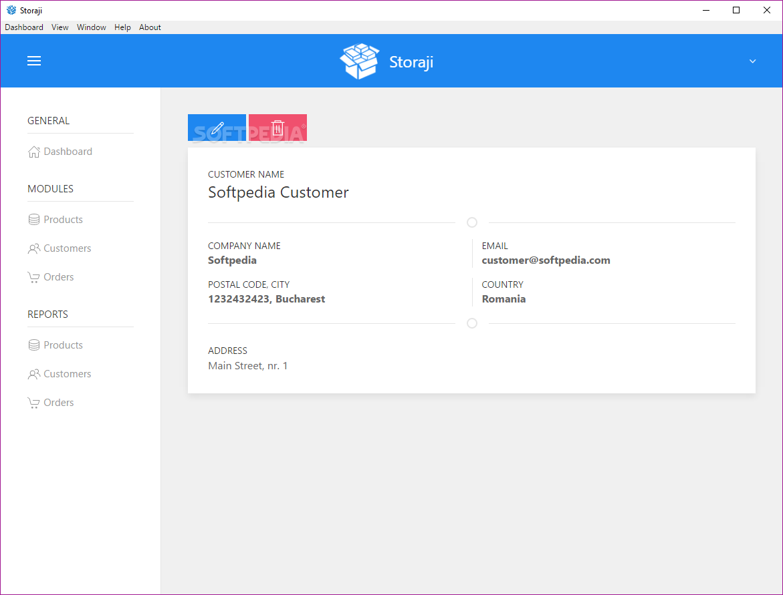Click the CUSTOMER NAME label
The width and height of the screenshot is (783, 595).
pyautogui.click(x=246, y=174)
